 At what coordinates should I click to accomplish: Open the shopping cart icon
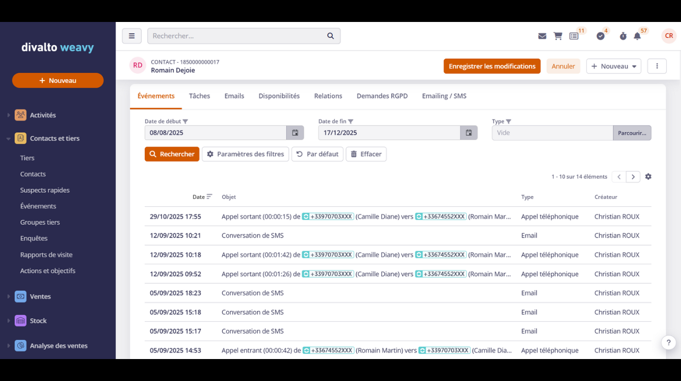tap(558, 36)
